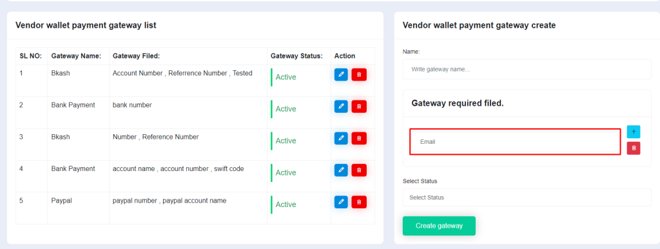Click the Create gateway button
The image size is (660, 249).
tap(439, 226)
